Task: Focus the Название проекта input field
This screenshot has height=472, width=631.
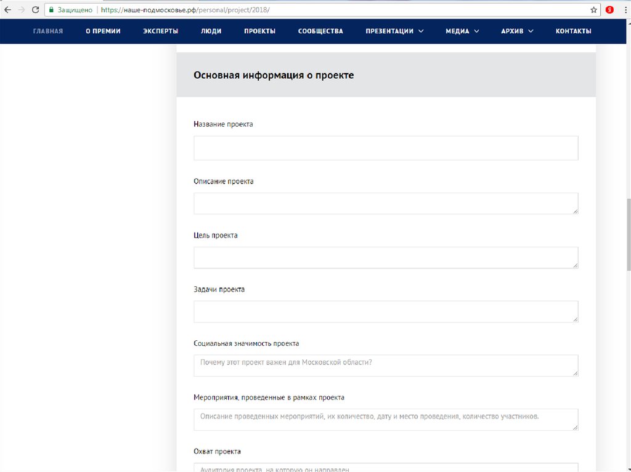Action: tap(386, 148)
